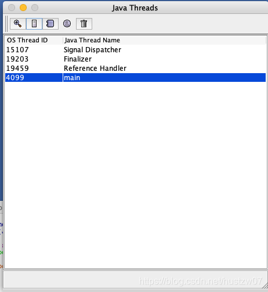The width and height of the screenshot is (268, 292).
Task: Select the Signal Dispatcher thread row
Action: [135, 50]
